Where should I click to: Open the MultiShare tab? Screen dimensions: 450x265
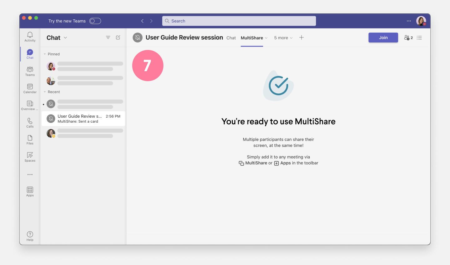tap(252, 37)
